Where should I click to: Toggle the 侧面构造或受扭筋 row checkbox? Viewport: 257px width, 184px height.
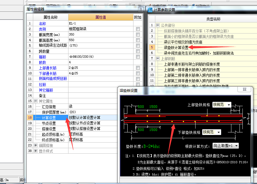[138, 79]
